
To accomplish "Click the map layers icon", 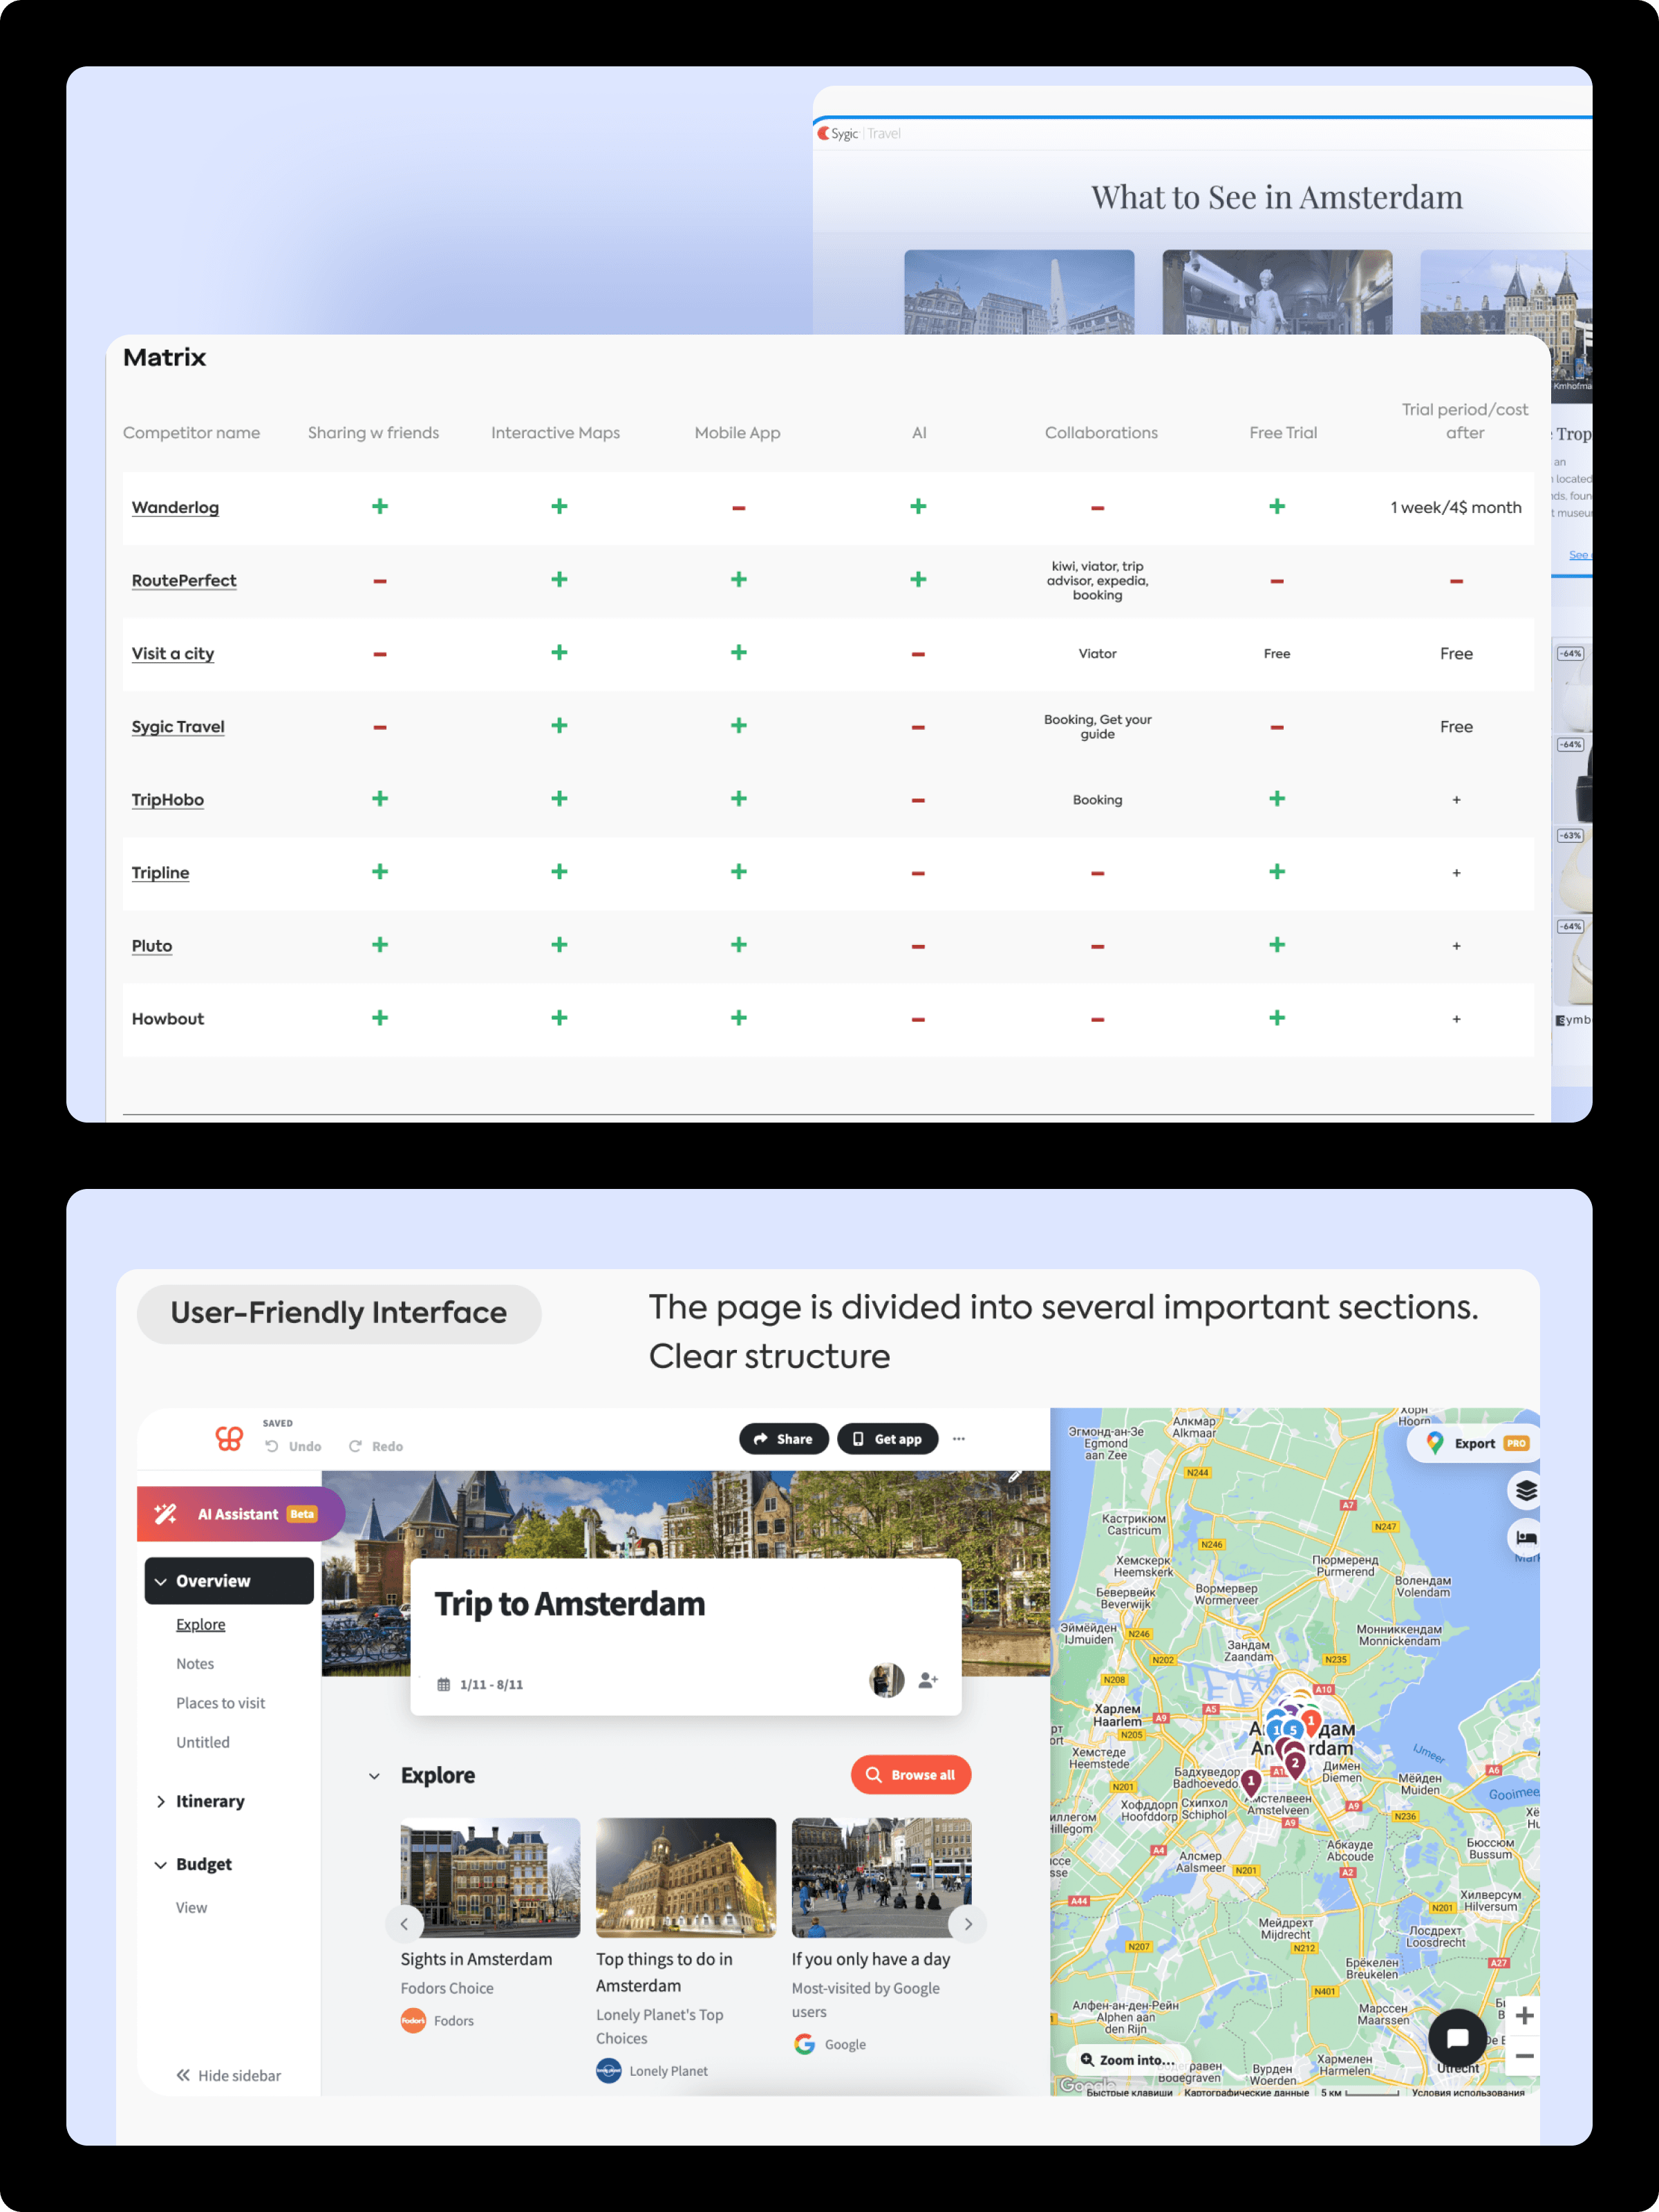I will pos(1525,1491).
